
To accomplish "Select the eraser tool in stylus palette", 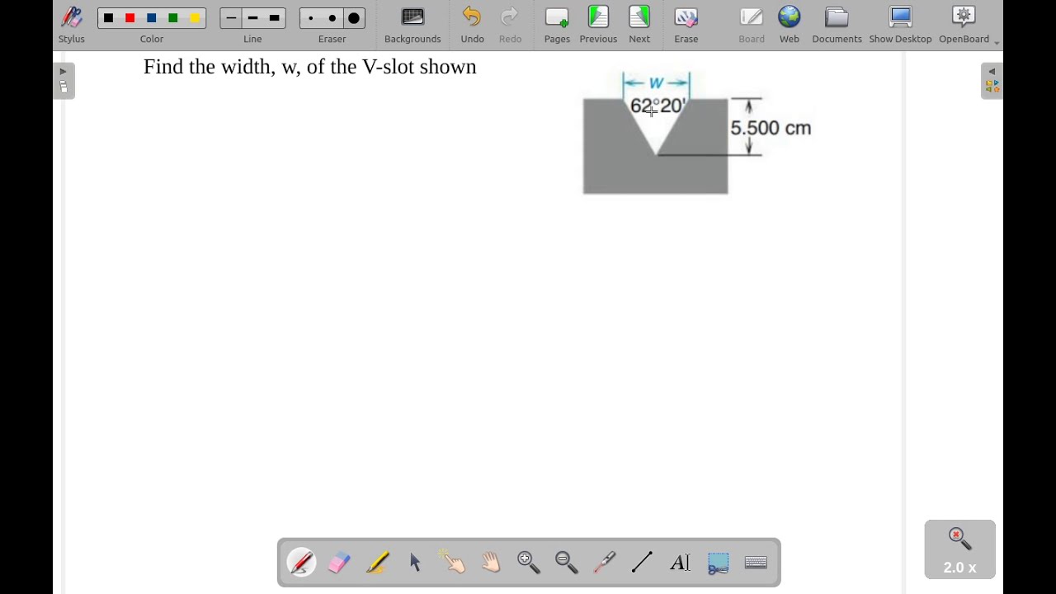I will tap(339, 563).
